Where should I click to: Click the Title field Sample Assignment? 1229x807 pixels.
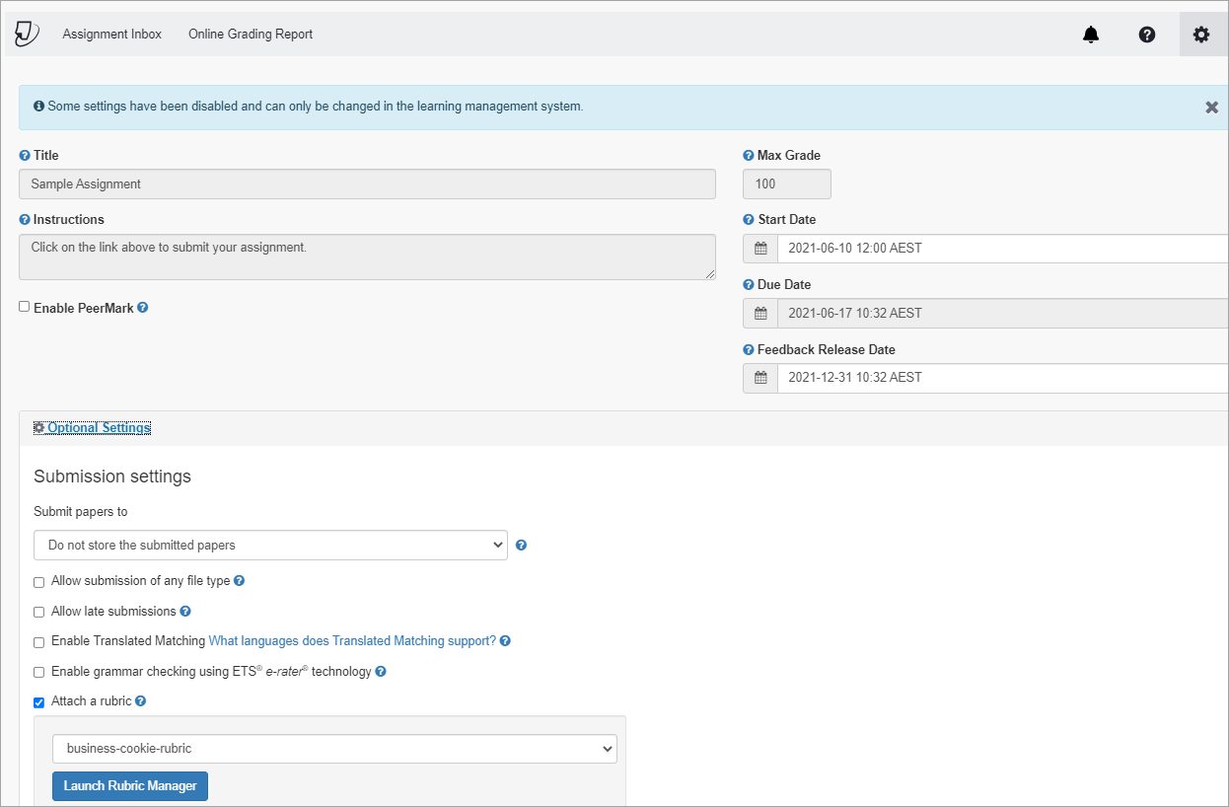[367, 184]
